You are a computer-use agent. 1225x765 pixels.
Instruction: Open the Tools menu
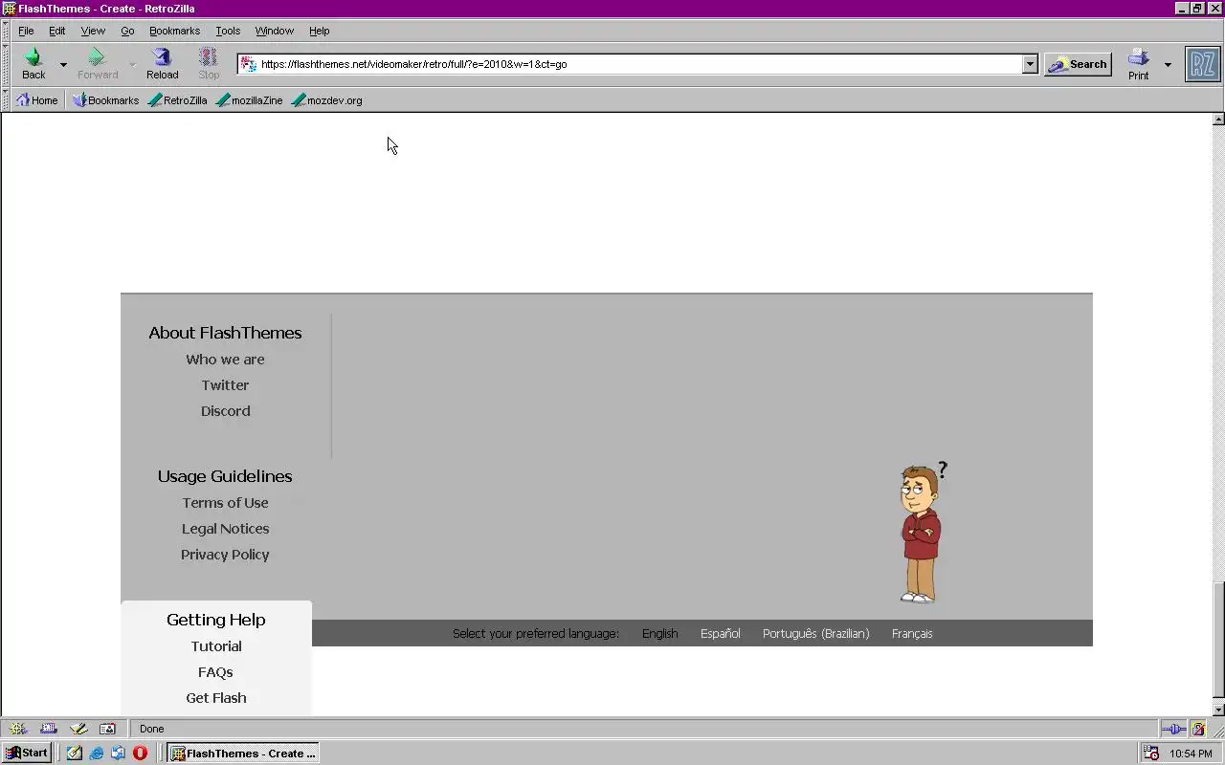[228, 31]
